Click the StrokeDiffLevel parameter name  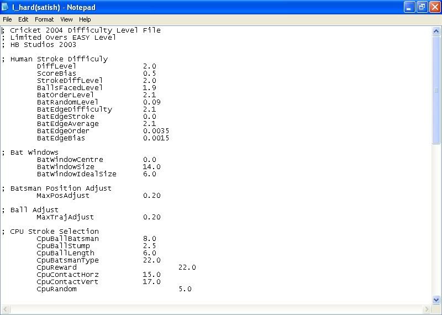coord(70,81)
